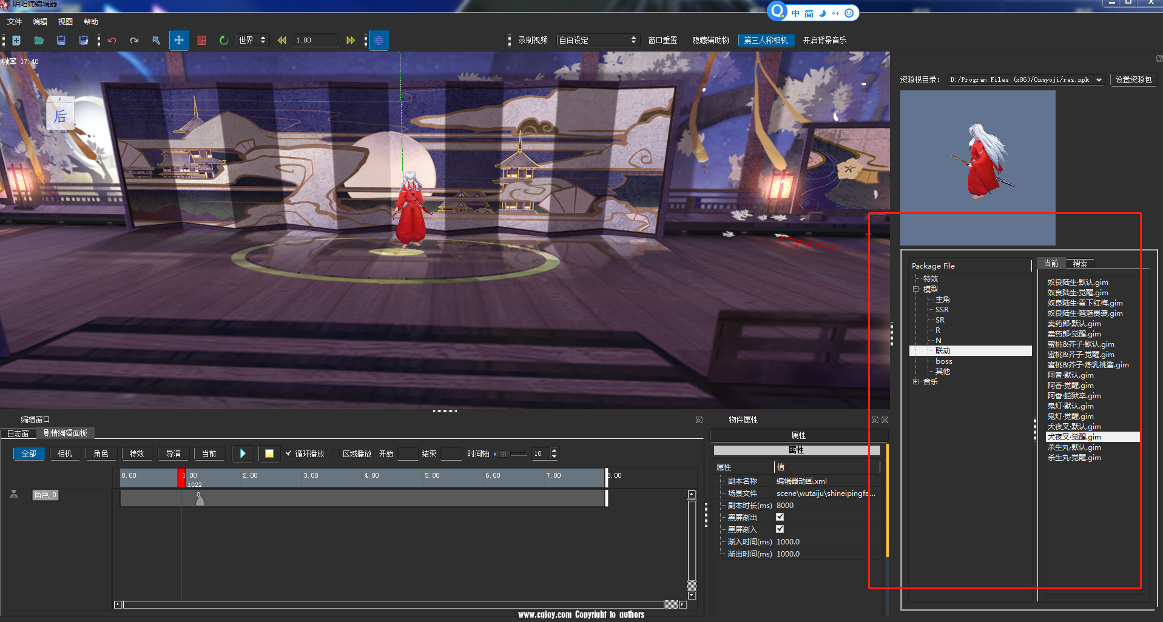This screenshot has width=1163, height=622.
Task: Choose the red scale tool icon
Action: [201, 40]
